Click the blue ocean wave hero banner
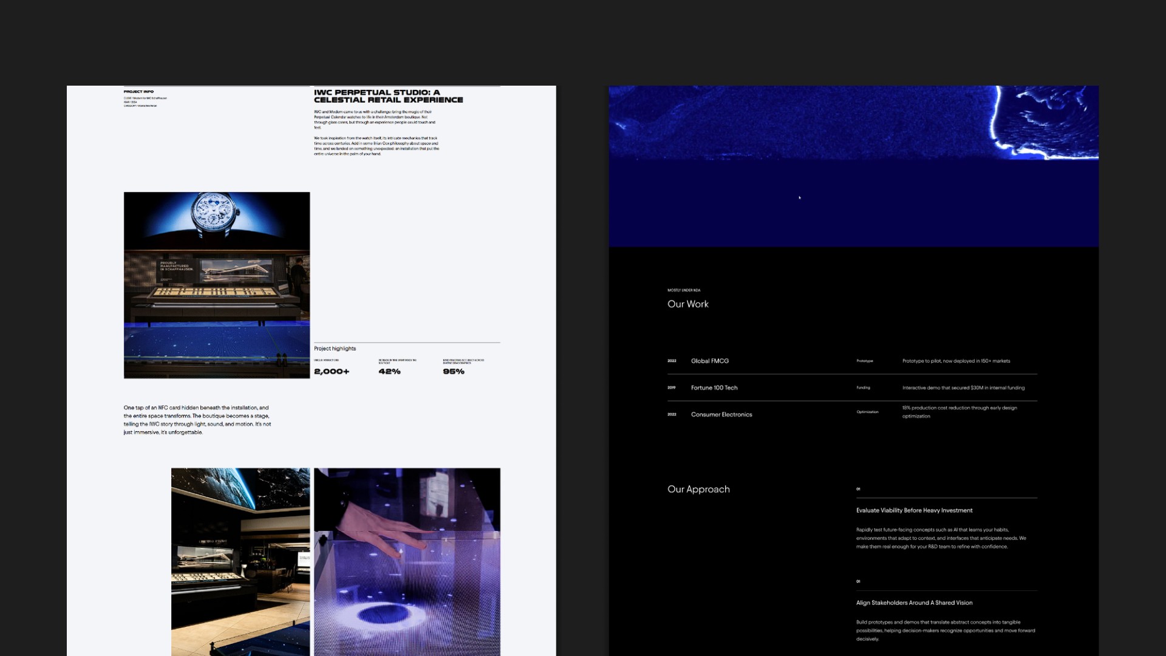The height and width of the screenshot is (656, 1166). point(853,166)
